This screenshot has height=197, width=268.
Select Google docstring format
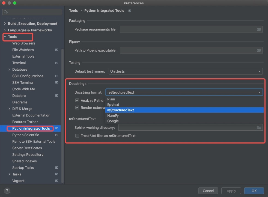[184, 121]
